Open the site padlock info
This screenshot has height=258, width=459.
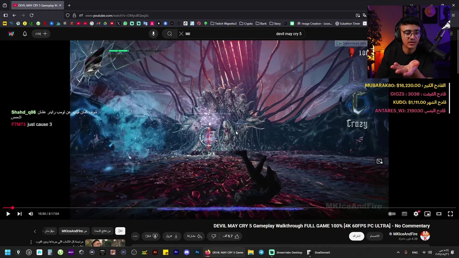pyautogui.click(x=74, y=15)
